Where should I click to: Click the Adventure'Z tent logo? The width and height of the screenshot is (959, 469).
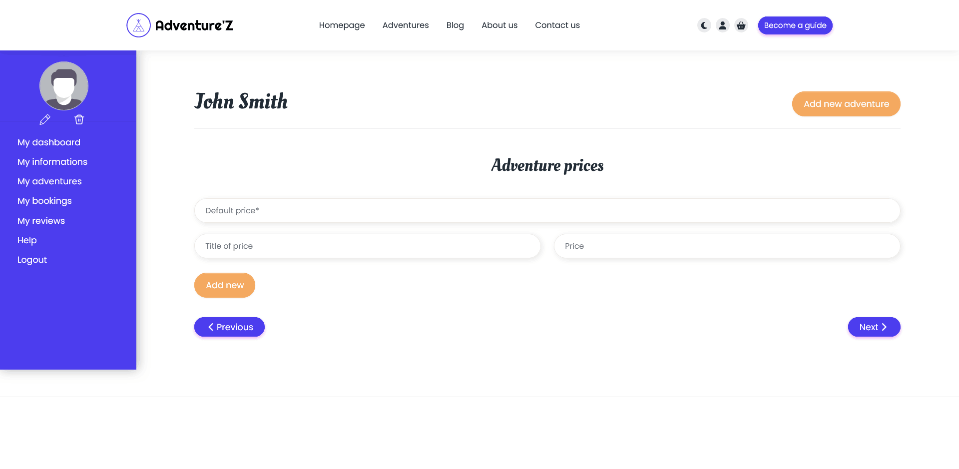[138, 25]
